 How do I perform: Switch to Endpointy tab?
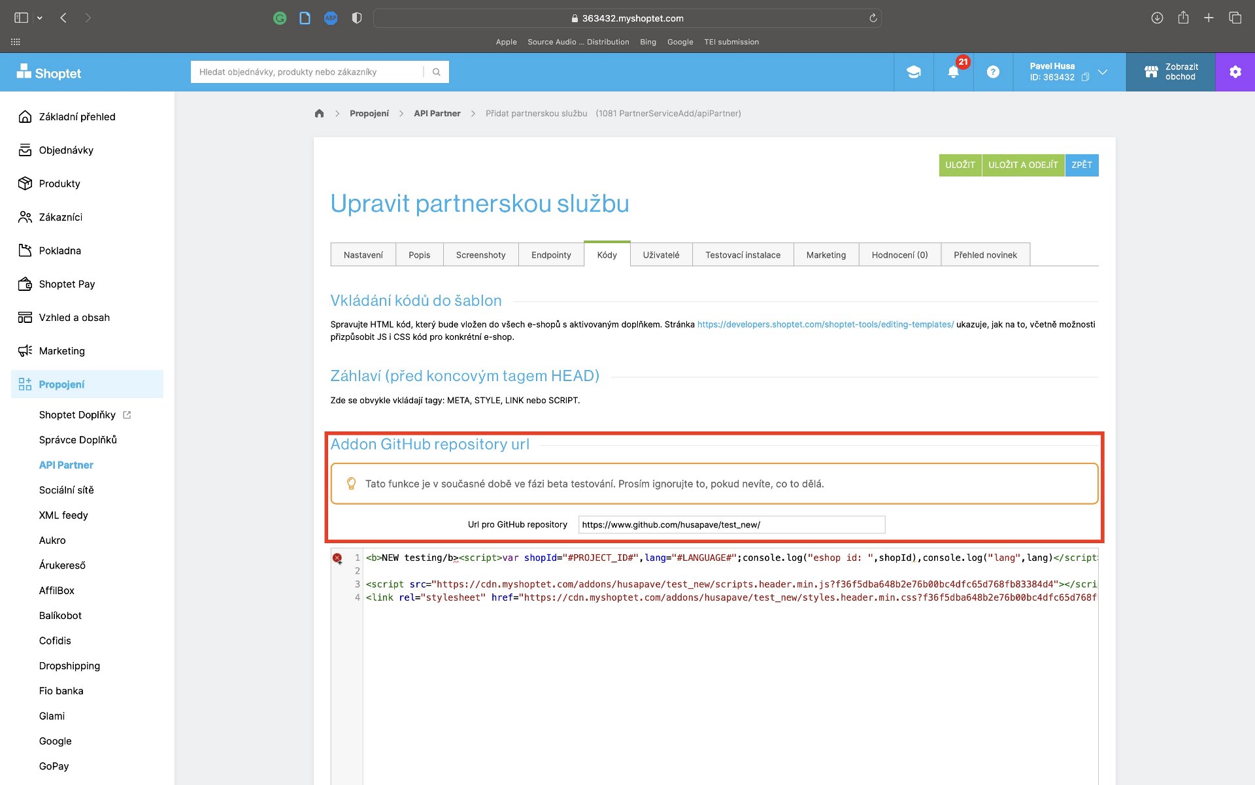[551, 255]
